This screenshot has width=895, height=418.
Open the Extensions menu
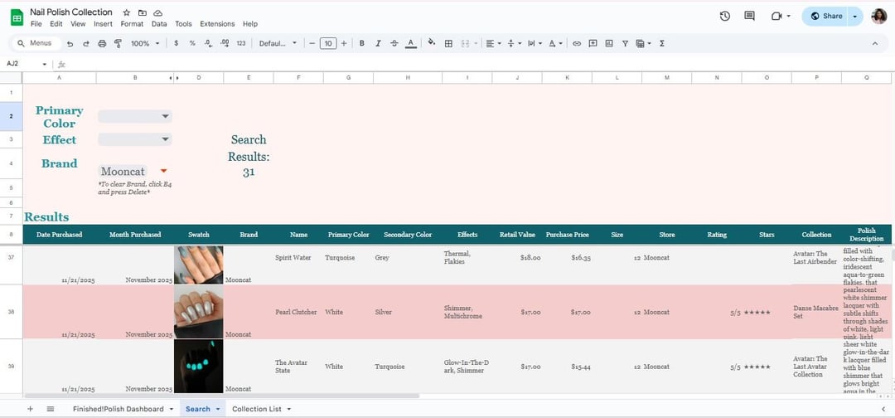[217, 24]
